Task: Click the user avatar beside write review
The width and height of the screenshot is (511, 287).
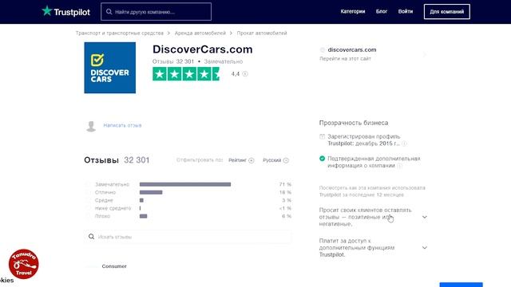Action: [91, 126]
